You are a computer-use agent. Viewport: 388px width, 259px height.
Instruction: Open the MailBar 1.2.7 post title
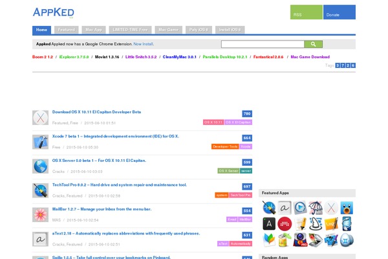coord(102,209)
